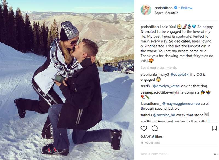The height and width of the screenshot is (160, 219).
Task: Open more options three-dot menu
Action: [216, 154]
